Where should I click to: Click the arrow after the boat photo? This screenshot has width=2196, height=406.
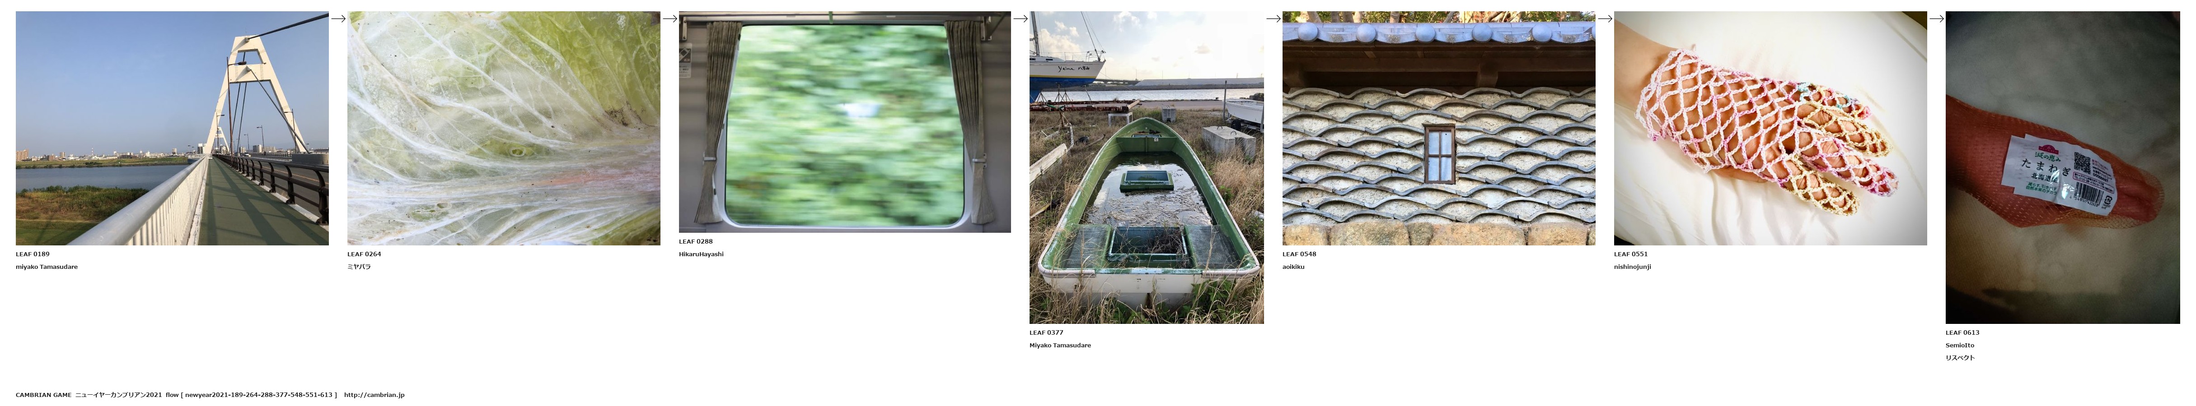(x=1274, y=19)
